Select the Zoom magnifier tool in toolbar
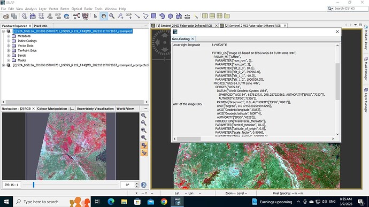 tap(112, 16)
